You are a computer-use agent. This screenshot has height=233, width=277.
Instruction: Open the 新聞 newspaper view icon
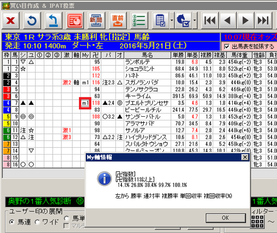(x=96, y=20)
